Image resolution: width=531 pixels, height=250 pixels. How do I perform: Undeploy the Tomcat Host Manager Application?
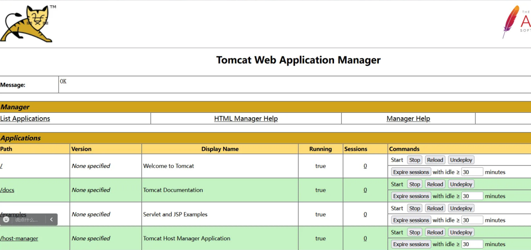click(x=461, y=232)
